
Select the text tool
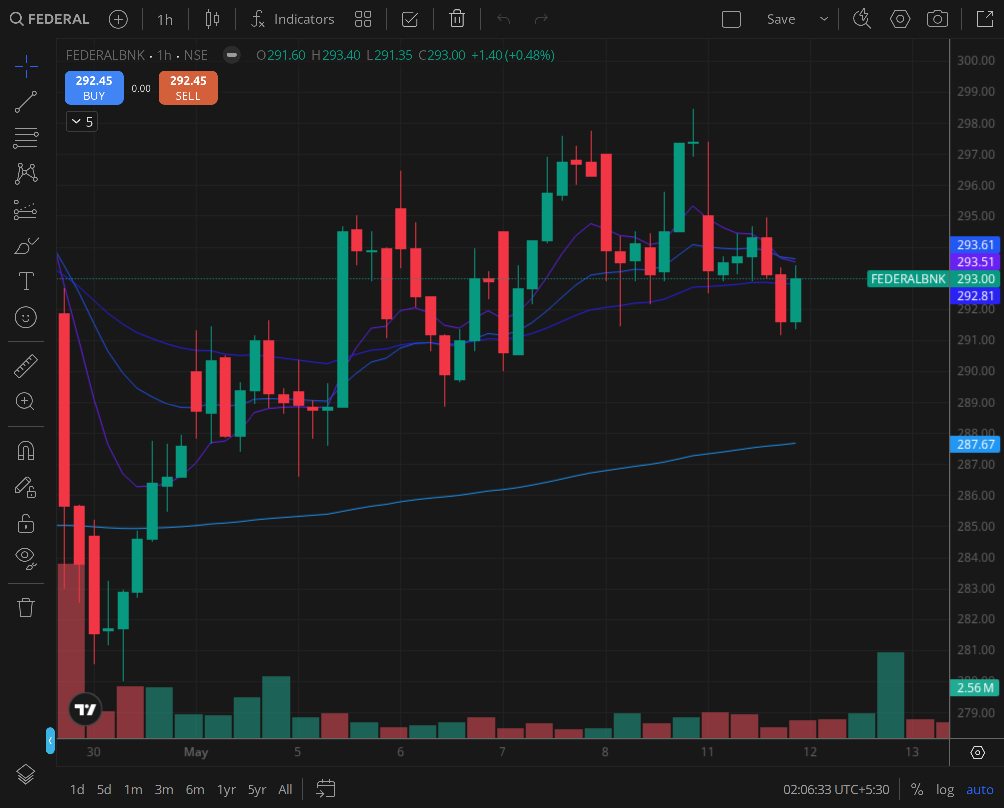(26, 281)
